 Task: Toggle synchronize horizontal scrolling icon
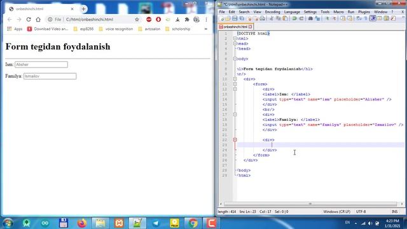(350, 18)
